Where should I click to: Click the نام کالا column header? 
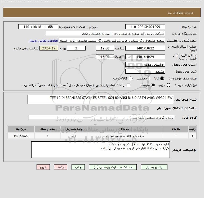point(125,129)
